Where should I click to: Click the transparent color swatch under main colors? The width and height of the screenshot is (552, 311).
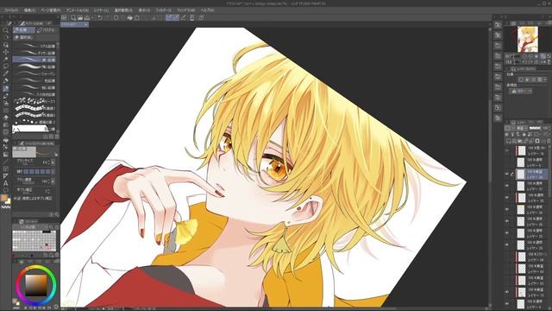coord(6,207)
